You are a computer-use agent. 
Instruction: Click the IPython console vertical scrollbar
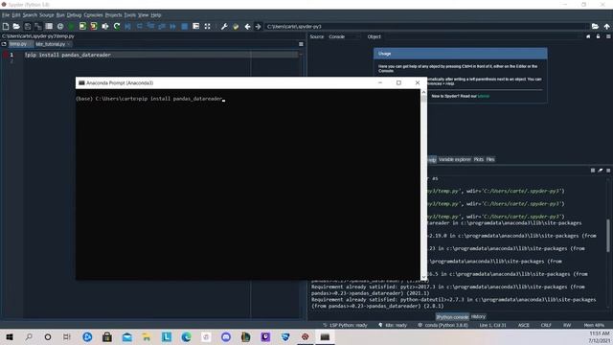click(608, 236)
